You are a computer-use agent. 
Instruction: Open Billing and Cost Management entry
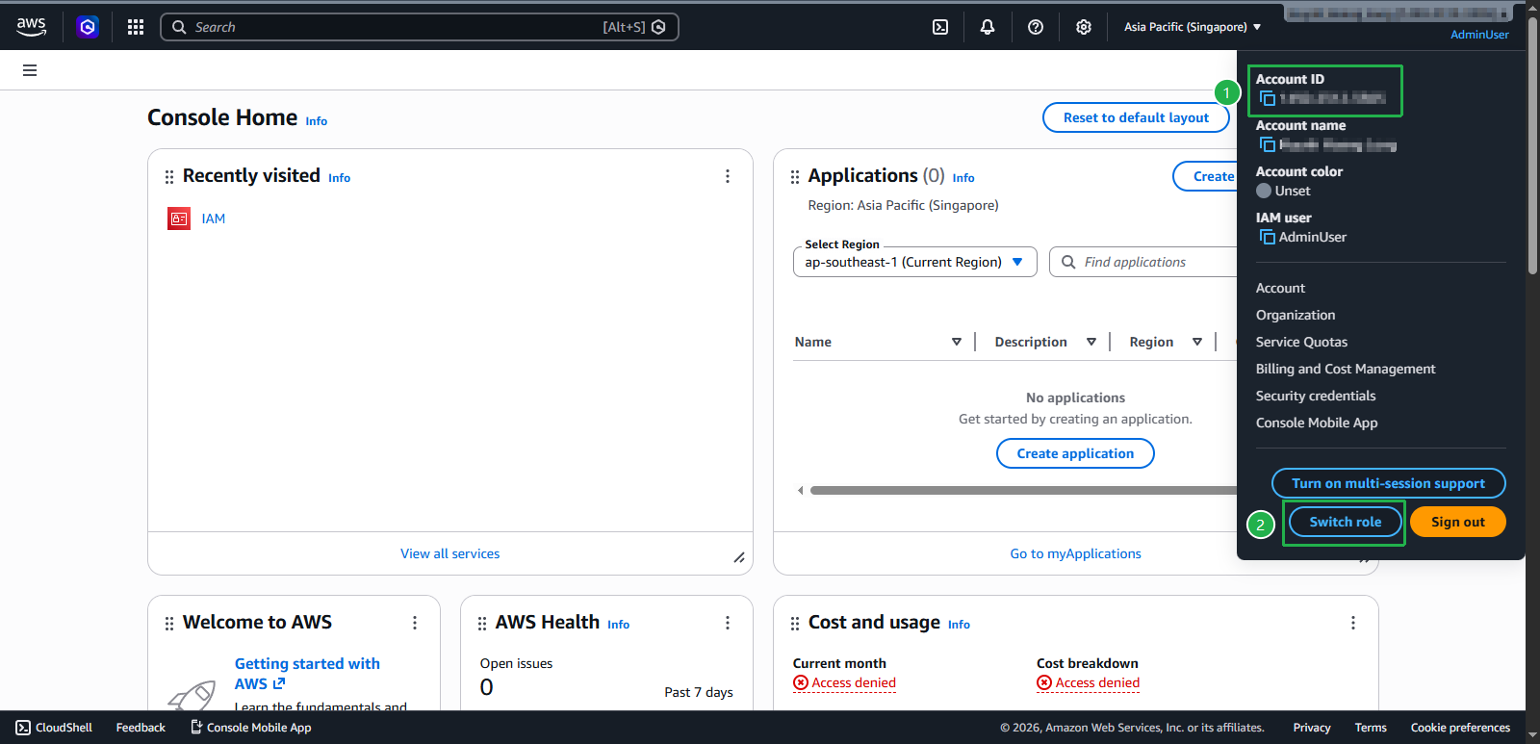click(x=1346, y=369)
